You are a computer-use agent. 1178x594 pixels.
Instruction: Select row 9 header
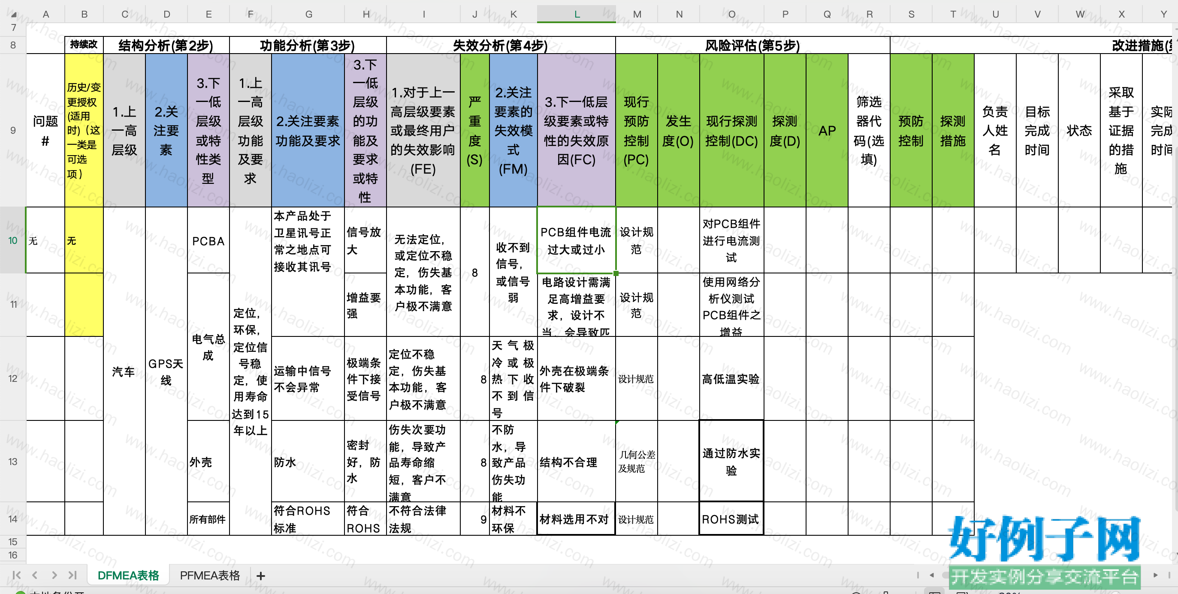pos(13,130)
